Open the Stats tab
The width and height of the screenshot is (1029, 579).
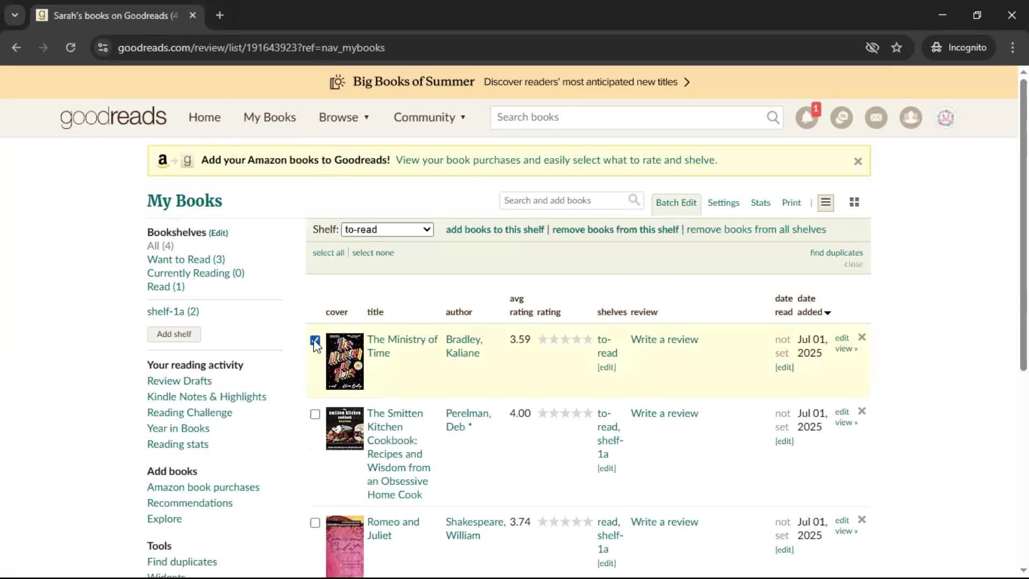pyautogui.click(x=760, y=203)
